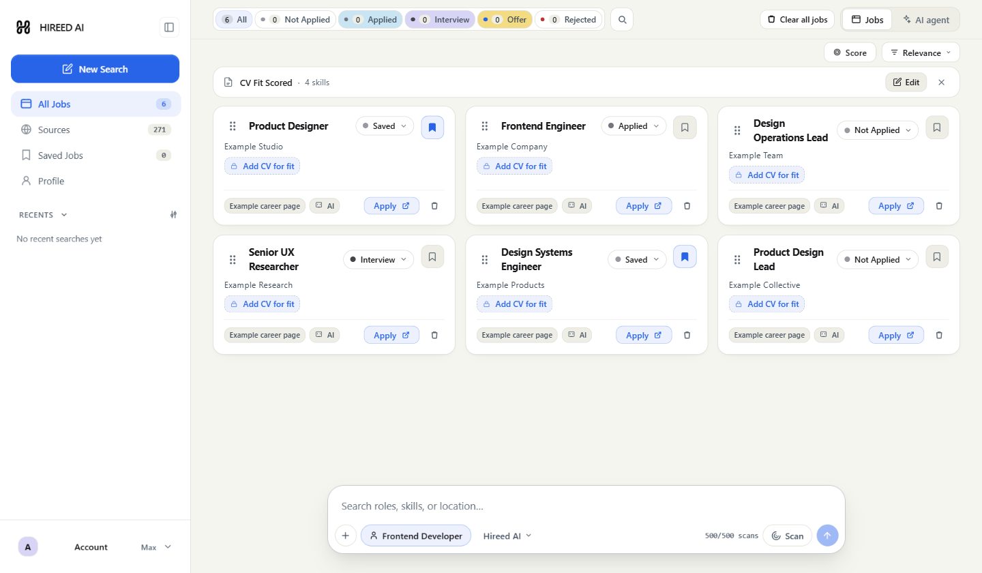Open Profile page
Viewport: 982px width, 573px height.
click(96, 181)
